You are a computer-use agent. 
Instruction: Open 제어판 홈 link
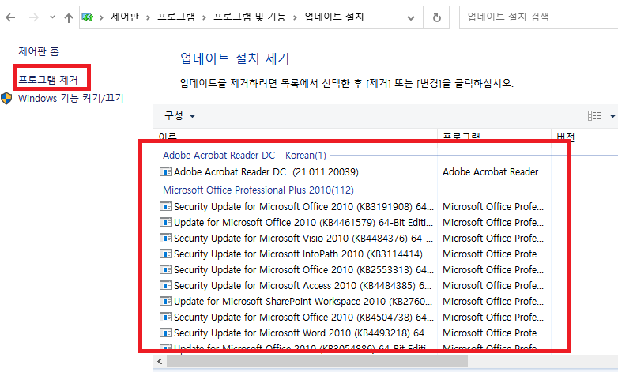(x=39, y=51)
